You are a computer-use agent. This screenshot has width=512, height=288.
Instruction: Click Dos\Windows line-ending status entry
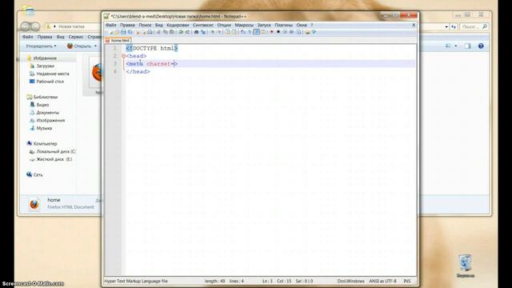(351, 281)
